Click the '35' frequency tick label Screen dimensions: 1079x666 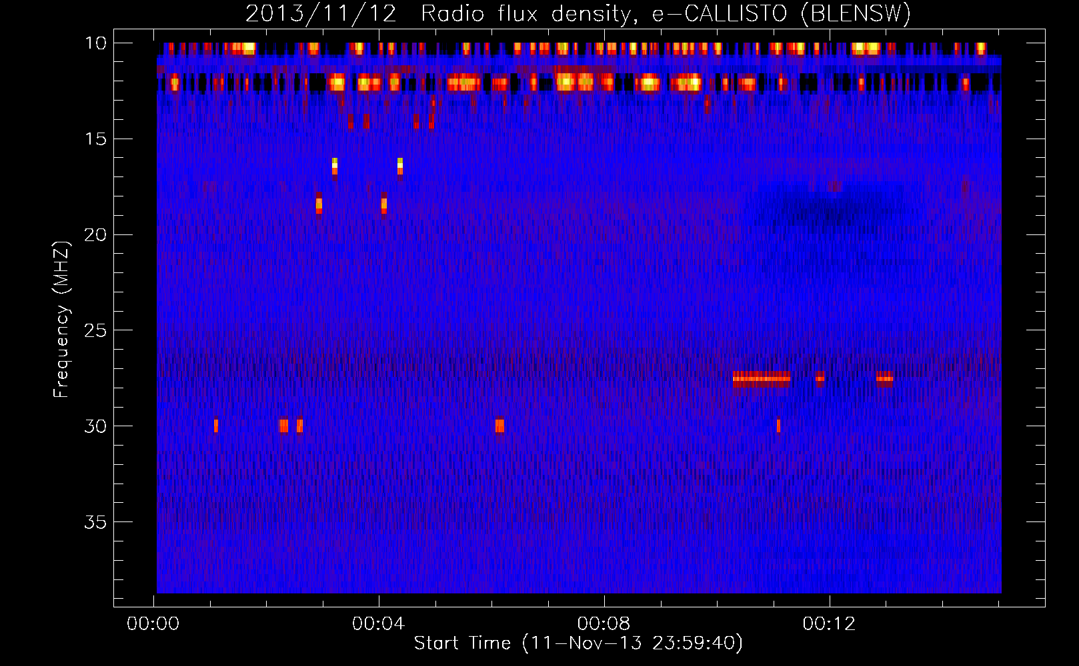(96, 521)
